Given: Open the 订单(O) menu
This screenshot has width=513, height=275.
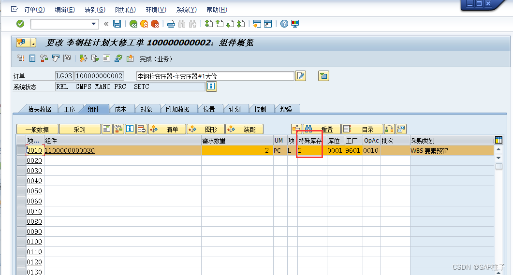Looking at the screenshot, I should click(x=34, y=10).
